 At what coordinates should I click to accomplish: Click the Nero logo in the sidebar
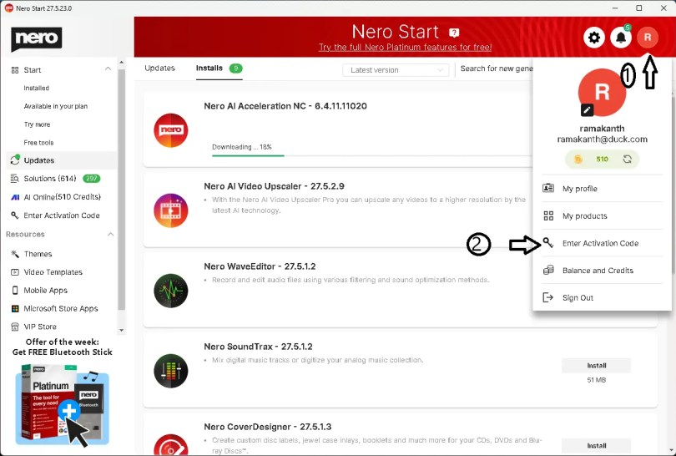click(x=37, y=38)
